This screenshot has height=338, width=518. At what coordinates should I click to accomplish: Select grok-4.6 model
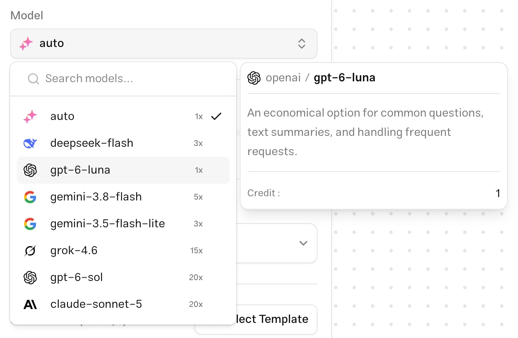point(123,250)
